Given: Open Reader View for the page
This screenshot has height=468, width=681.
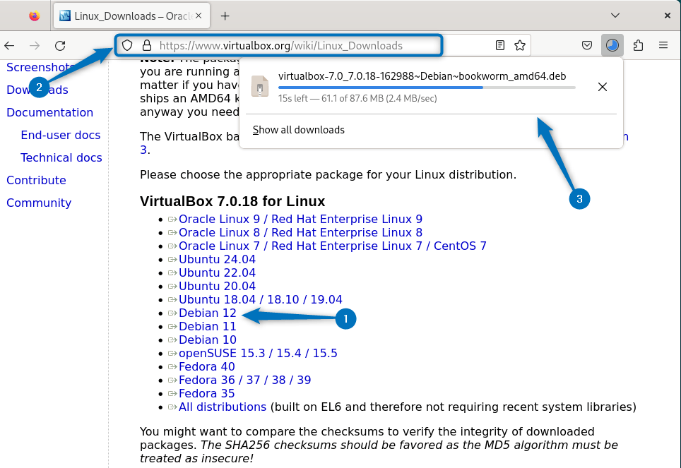Looking at the screenshot, I should click(499, 45).
